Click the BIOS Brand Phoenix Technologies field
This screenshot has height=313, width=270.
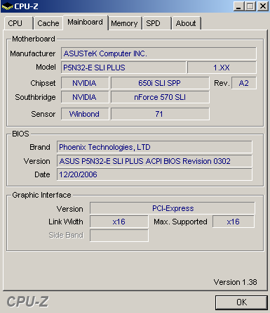(154, 147)
